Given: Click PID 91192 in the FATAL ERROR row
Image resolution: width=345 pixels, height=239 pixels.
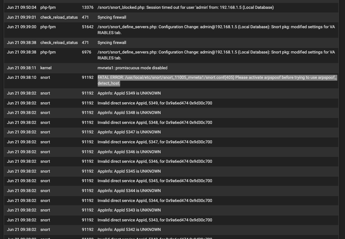Looking at the screenshot, I should 87,77.
